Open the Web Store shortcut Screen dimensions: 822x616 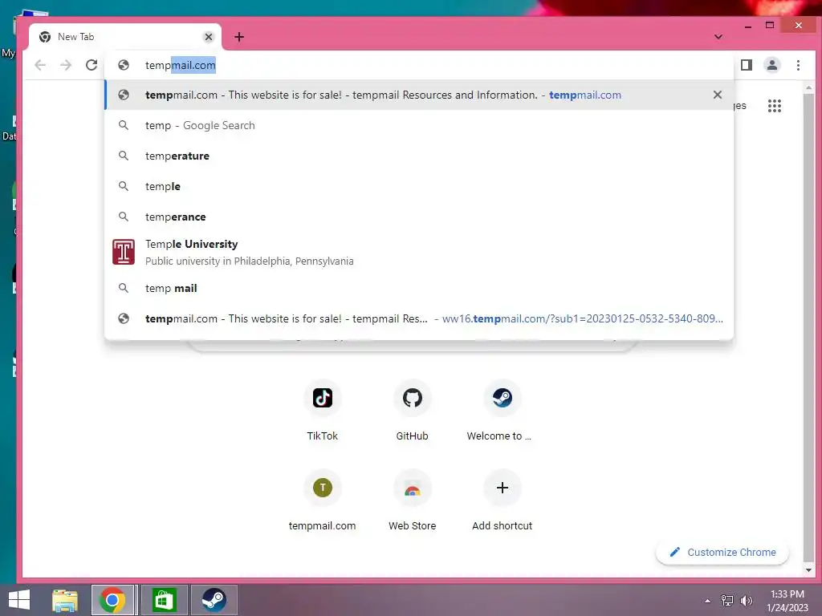pyautogui.click(x=413, y=500)
